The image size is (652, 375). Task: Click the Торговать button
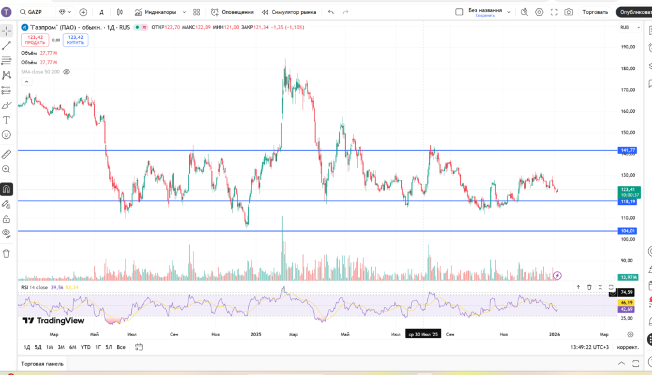595,12
